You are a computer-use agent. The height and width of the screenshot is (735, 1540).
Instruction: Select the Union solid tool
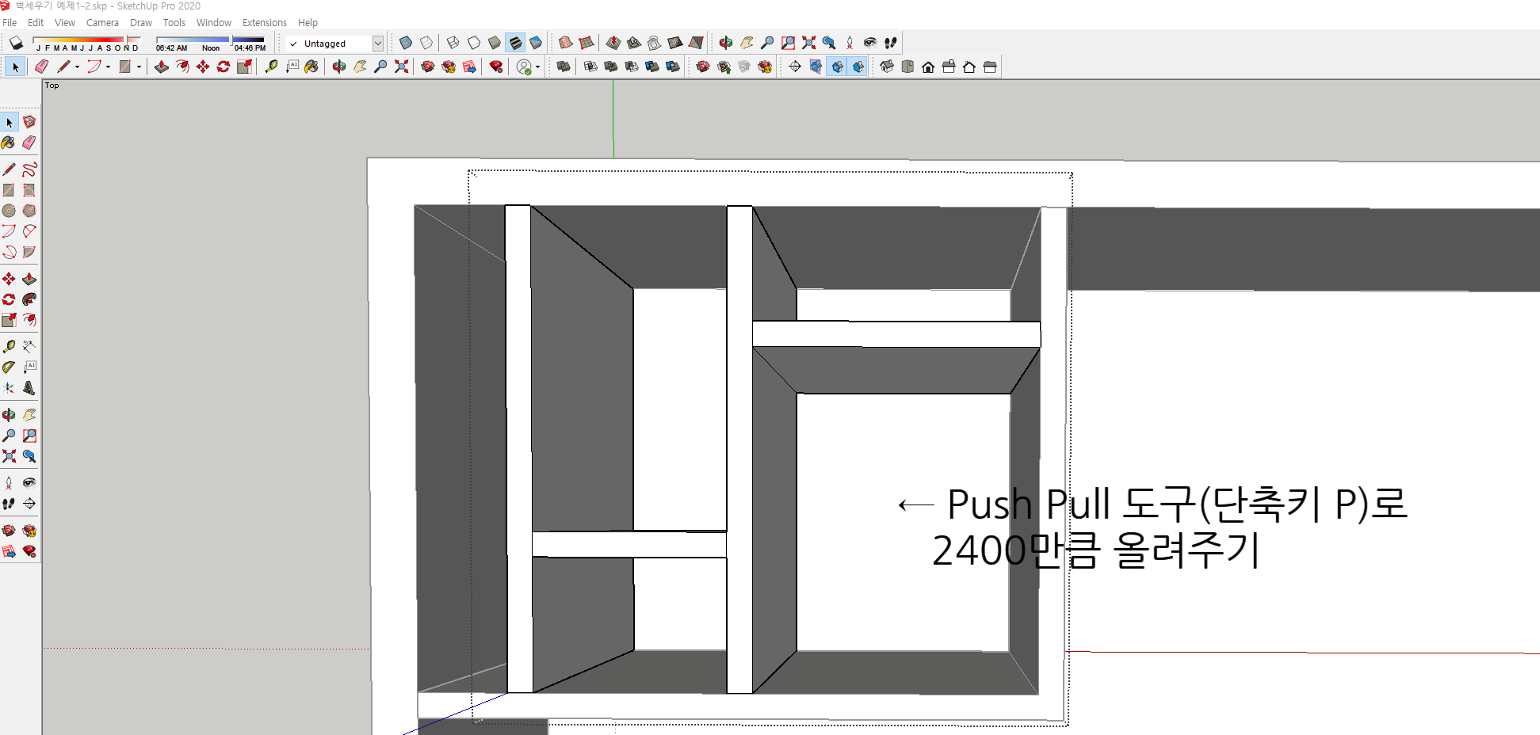[611, 67]
